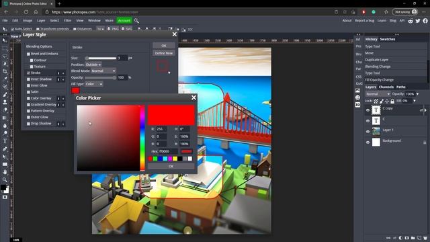Open the 1x export scale dropdown
This screenshot has height=242, width=430.
[100, 29]
